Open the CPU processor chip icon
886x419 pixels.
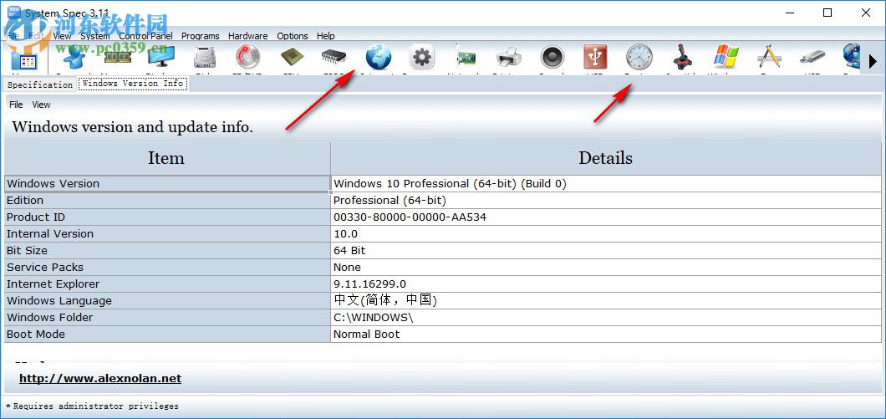coord(292,58)
